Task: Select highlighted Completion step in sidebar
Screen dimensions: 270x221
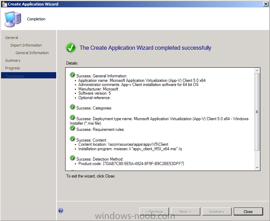Action: (x=29, y=76)
